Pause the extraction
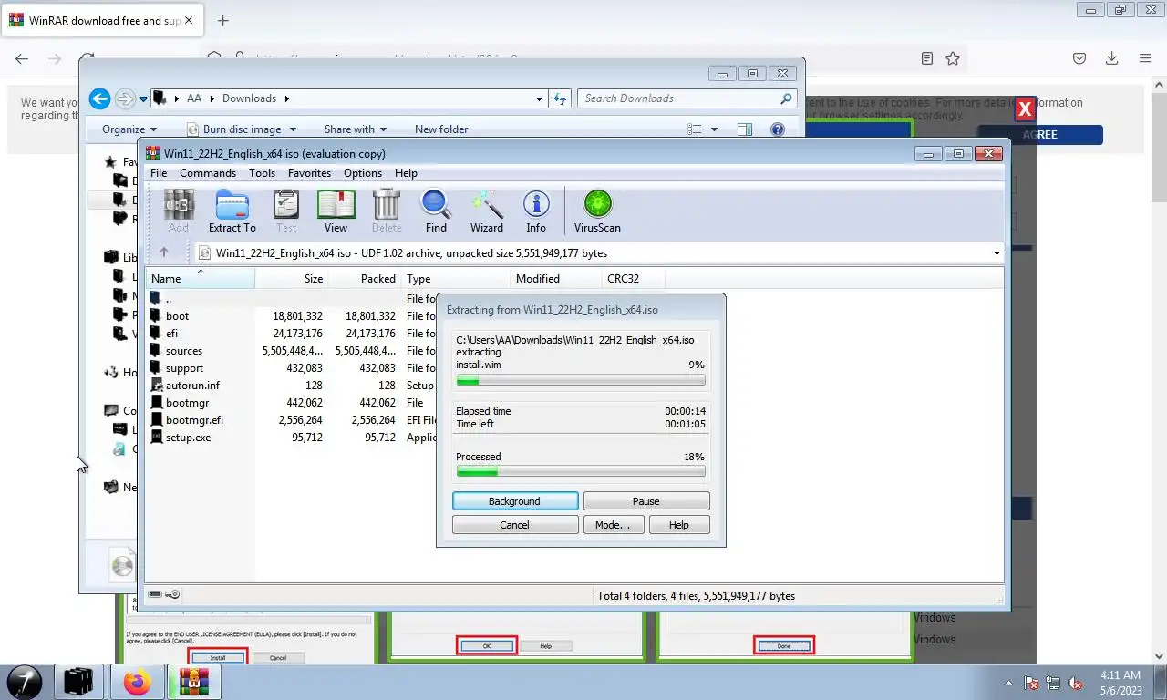This screenshot has height=700, width=1167. tap(646, 501)
